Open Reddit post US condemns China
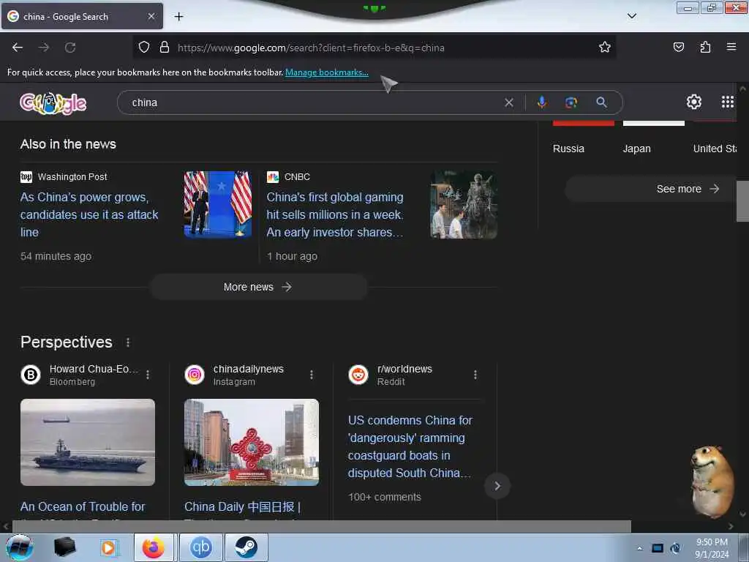 click(410, 446)
